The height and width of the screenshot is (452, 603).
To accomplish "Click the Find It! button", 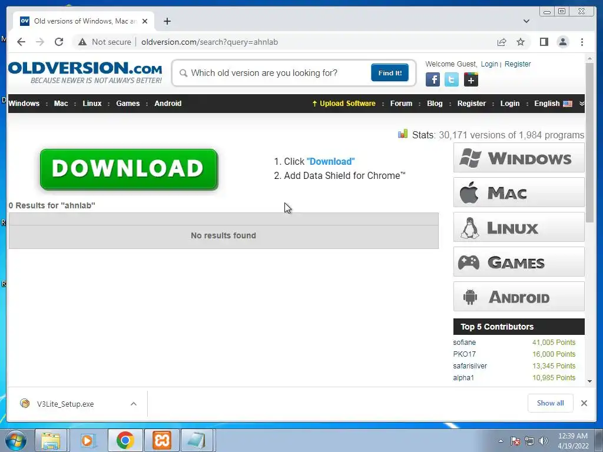I will pyautogui.click(x=390, y=72).
